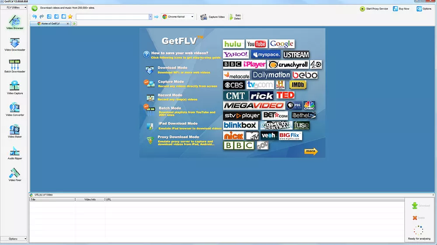Open Options in the top-right corner

tap(424, 9)
